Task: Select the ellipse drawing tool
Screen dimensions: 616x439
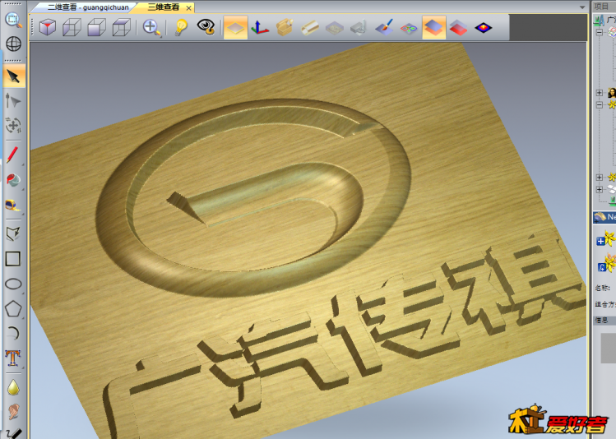Action: click(x=13, y=284)
